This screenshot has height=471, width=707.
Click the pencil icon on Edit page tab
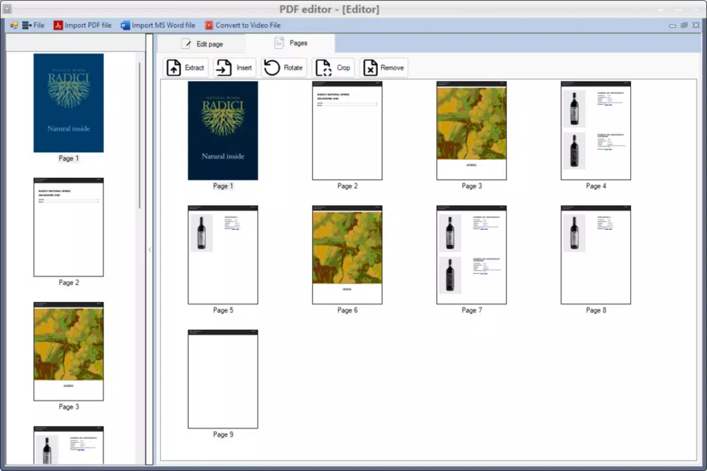pyautogui.click(x=186, y=44)
